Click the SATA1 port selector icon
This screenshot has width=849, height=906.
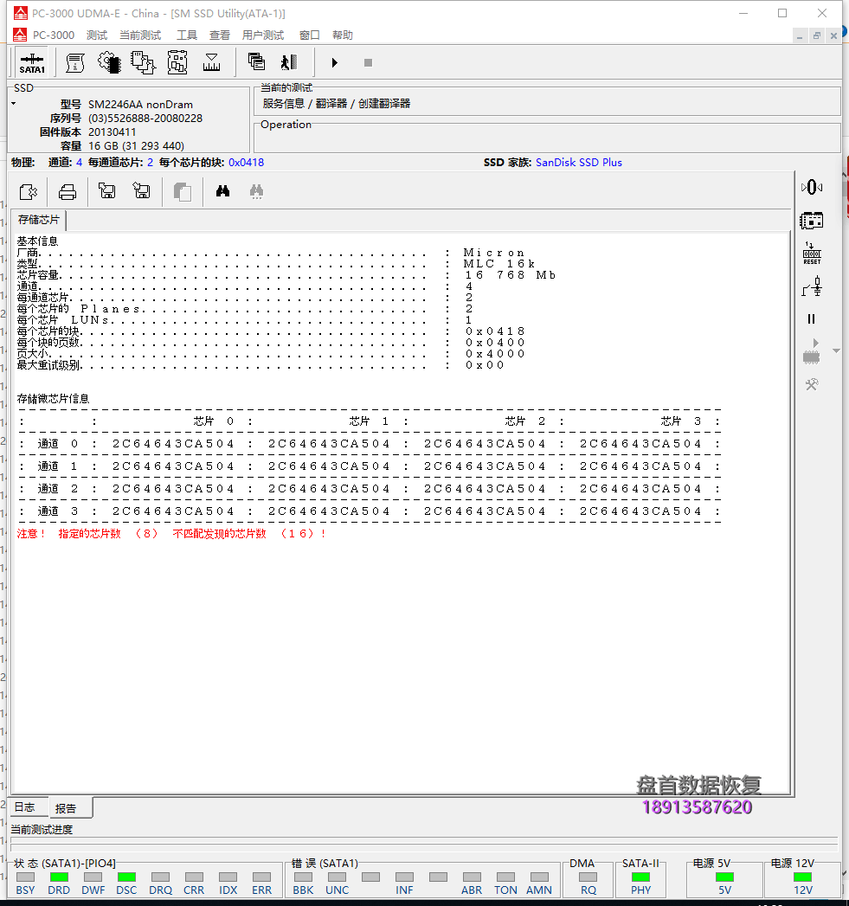tap(32, 63)
